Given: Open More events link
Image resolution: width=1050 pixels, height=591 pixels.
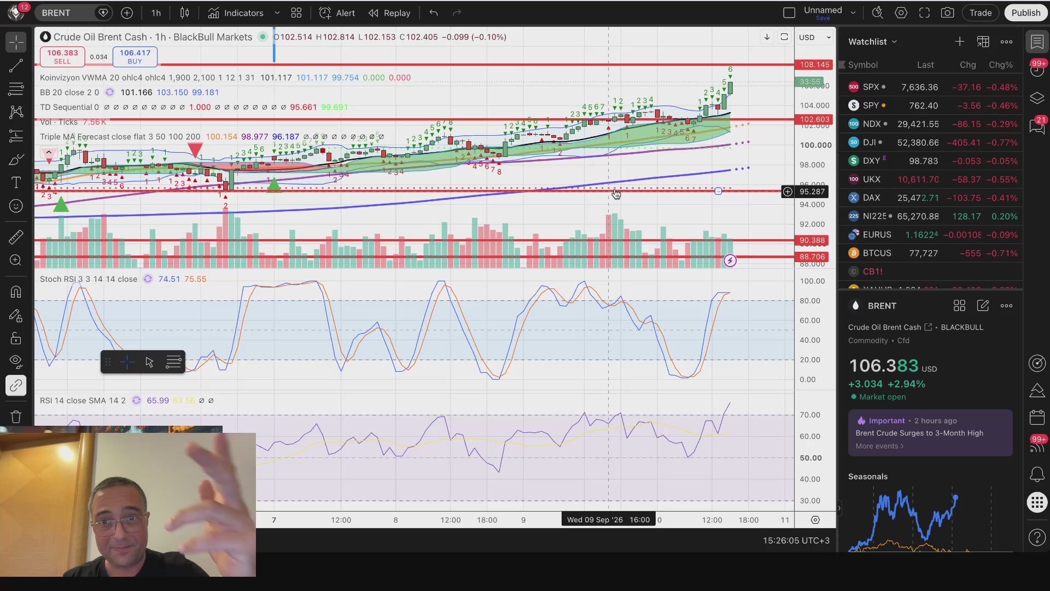Looking at the screenshot, I should (x=879, y=446).
